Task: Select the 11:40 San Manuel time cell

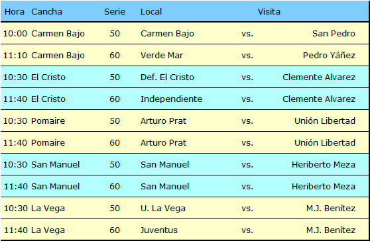Action: 15,187
